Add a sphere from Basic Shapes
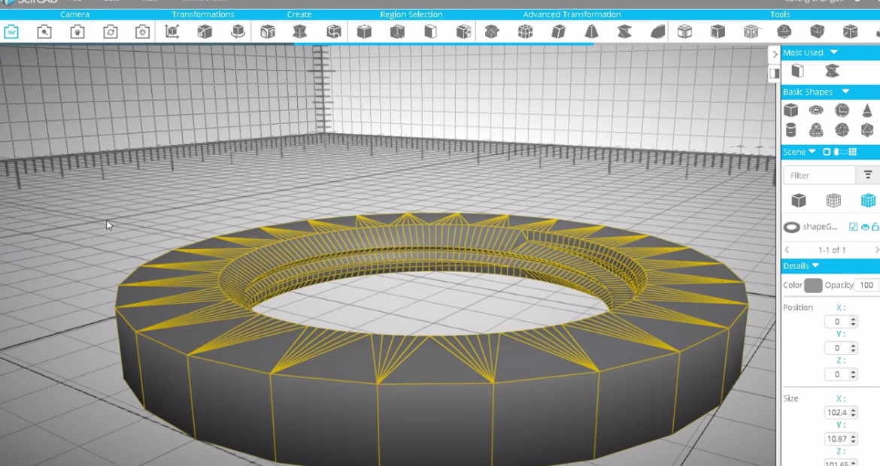Viewport: 880px width, 466px height. [842, 110]
